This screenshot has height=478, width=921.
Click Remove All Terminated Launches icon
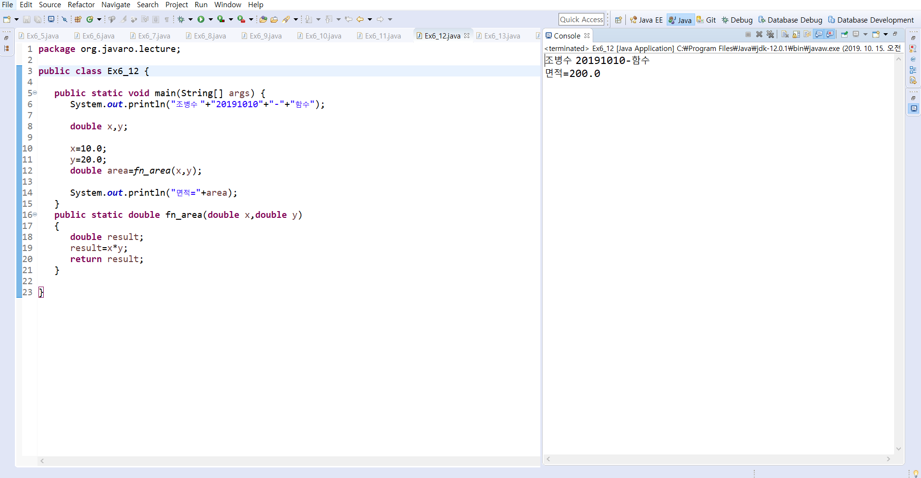tap(770, 34)
